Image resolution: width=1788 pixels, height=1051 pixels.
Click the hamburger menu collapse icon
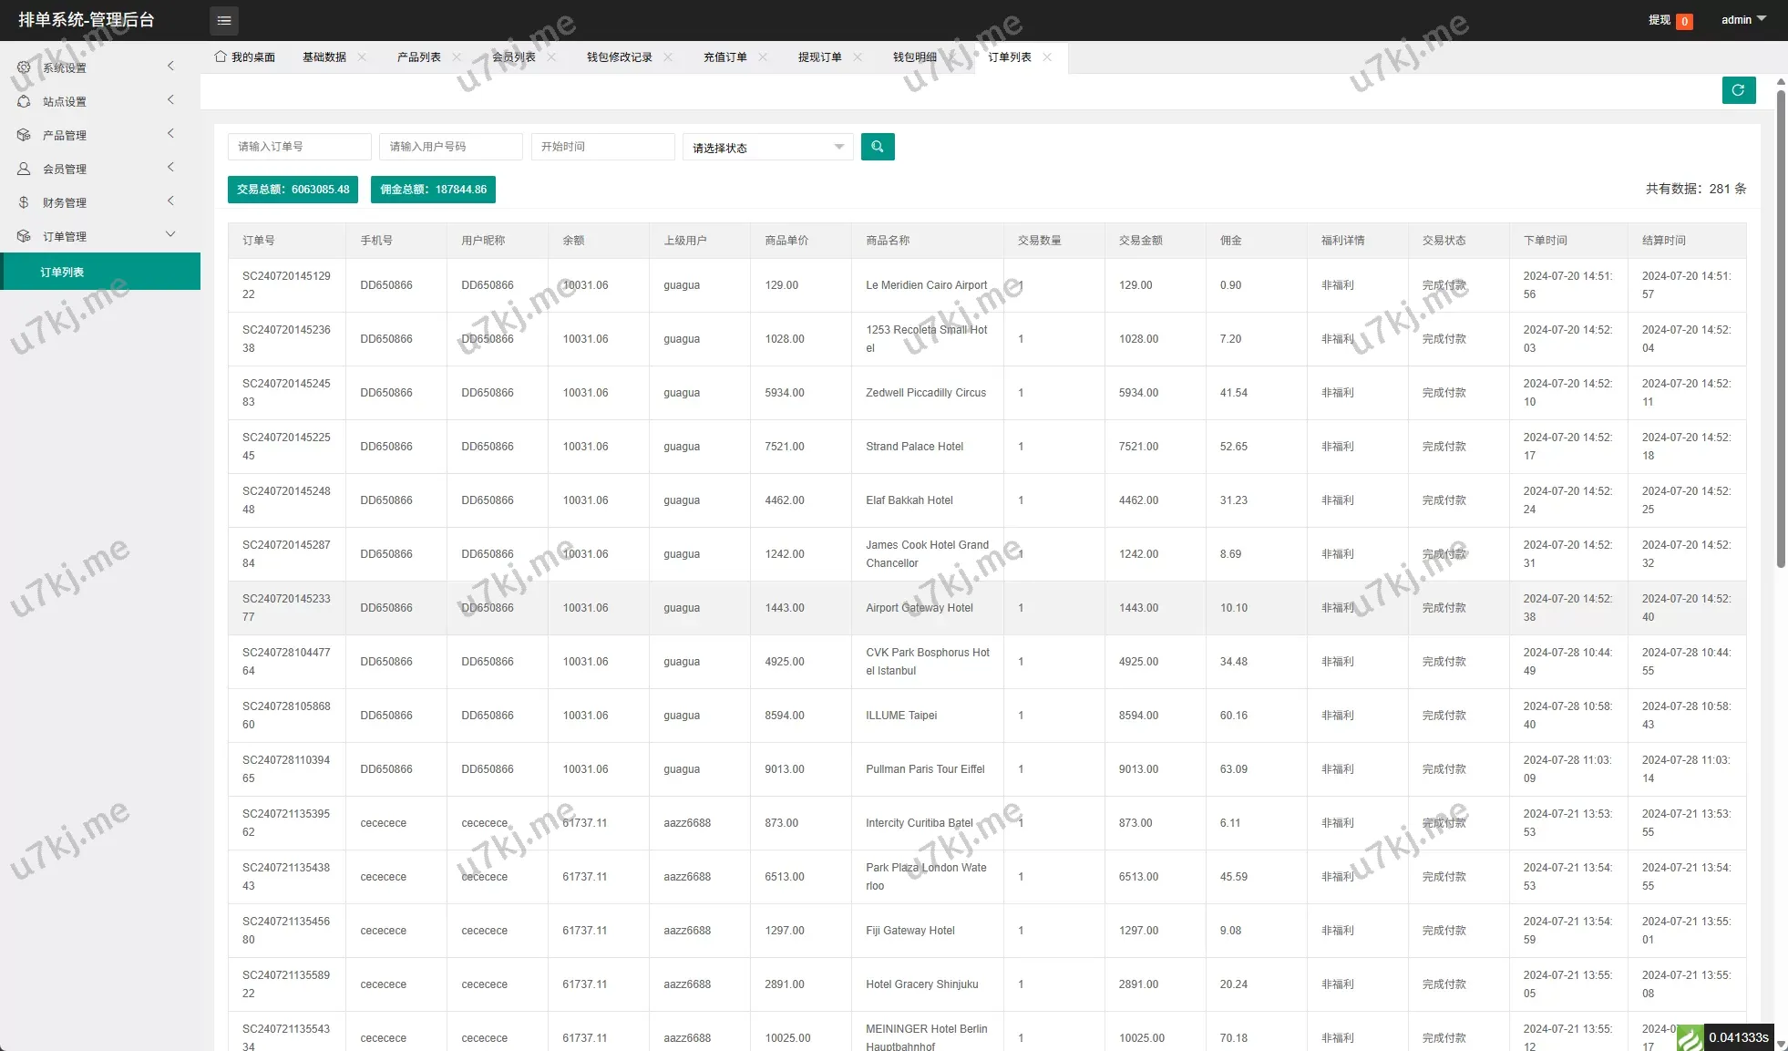224,20
